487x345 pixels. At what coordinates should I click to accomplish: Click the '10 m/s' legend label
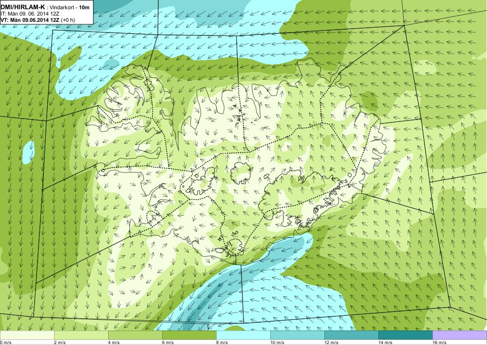[277, 343]
